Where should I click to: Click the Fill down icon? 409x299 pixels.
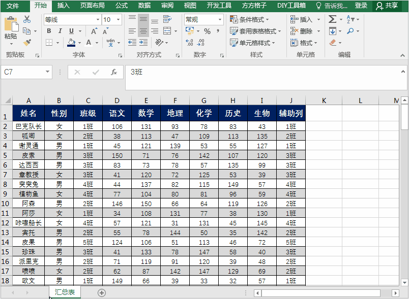point(333,31)
